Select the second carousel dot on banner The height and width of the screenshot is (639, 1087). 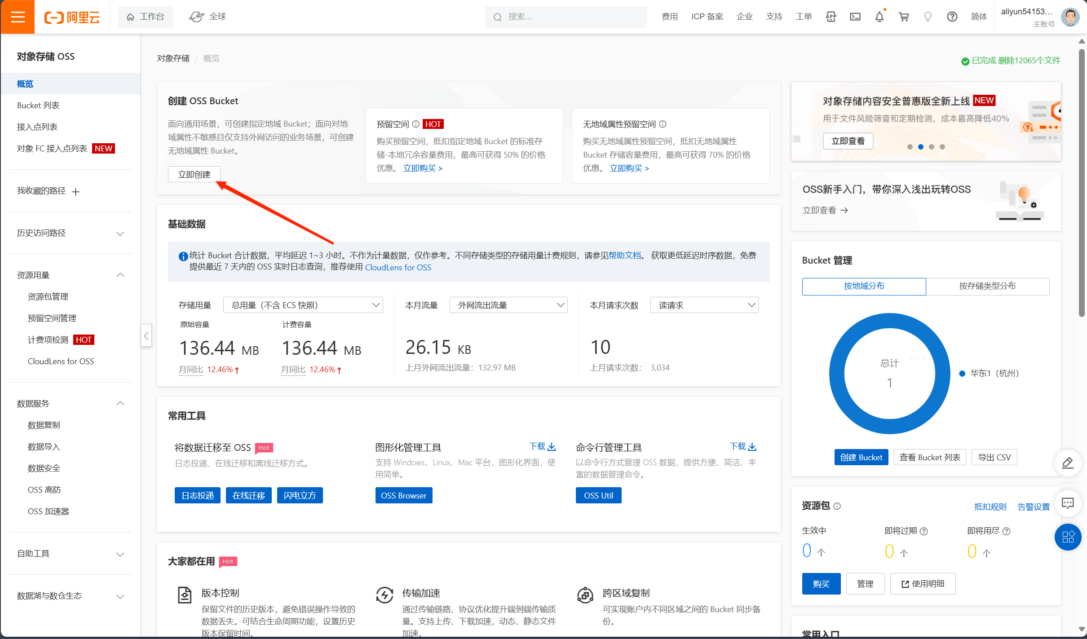[920, 147]
